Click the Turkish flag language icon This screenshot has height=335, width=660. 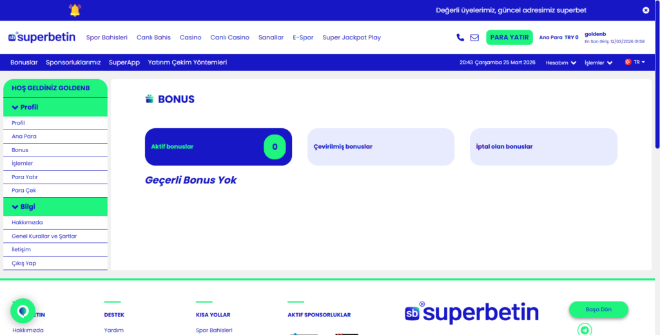628,62
